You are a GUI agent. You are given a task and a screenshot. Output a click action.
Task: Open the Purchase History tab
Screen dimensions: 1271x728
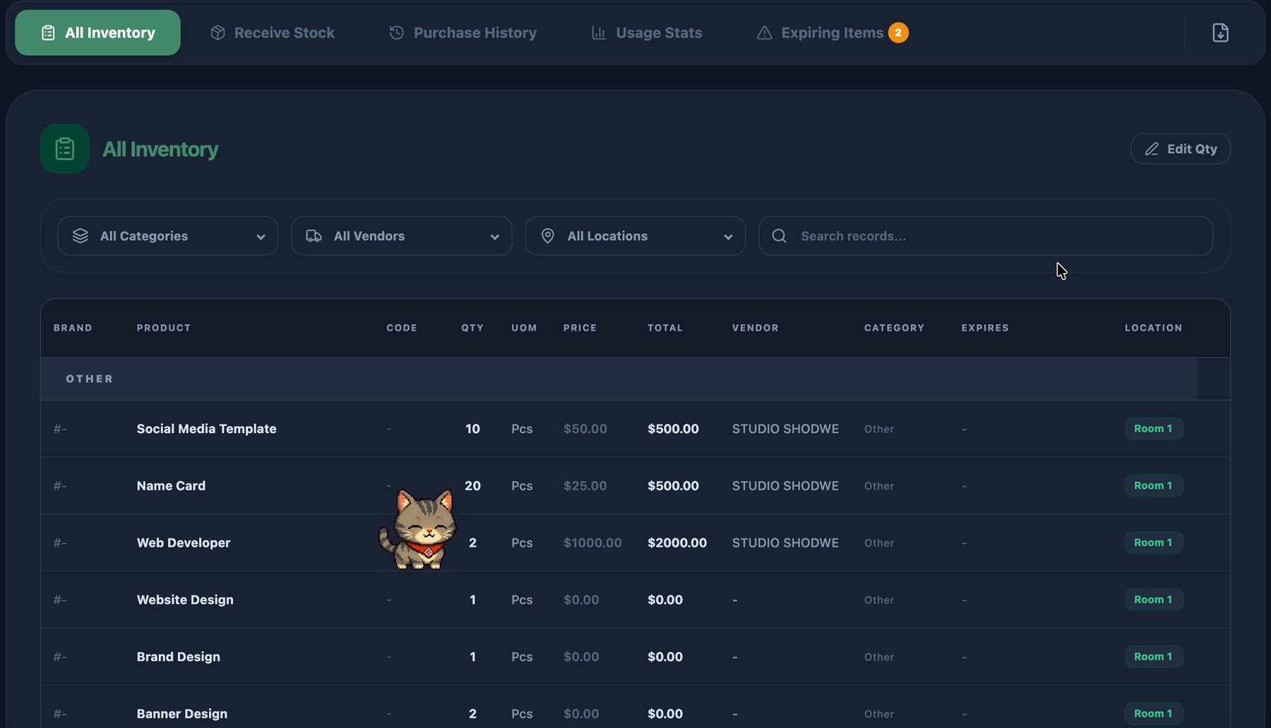point(463,32)
